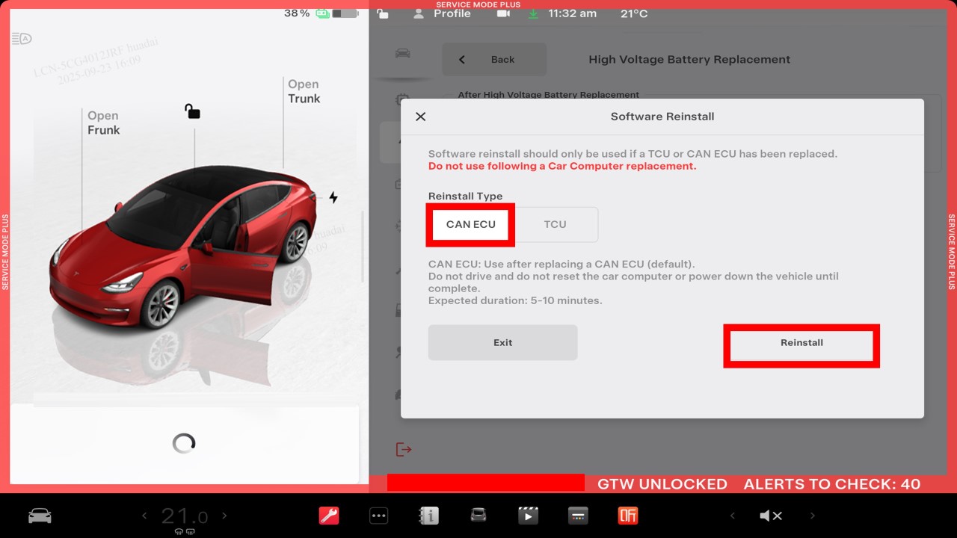Increase cabin temperature with right arrow
Screen dimensions: 957x538
(224, 516)
